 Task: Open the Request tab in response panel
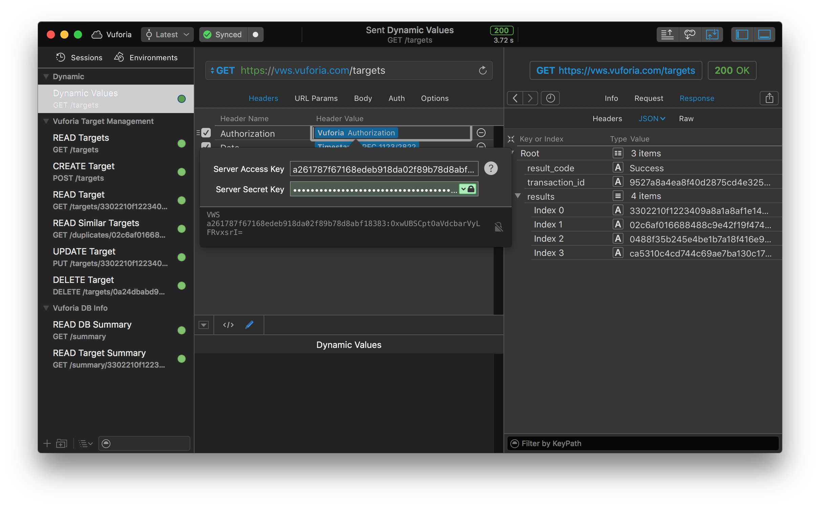tap(649, 98)
